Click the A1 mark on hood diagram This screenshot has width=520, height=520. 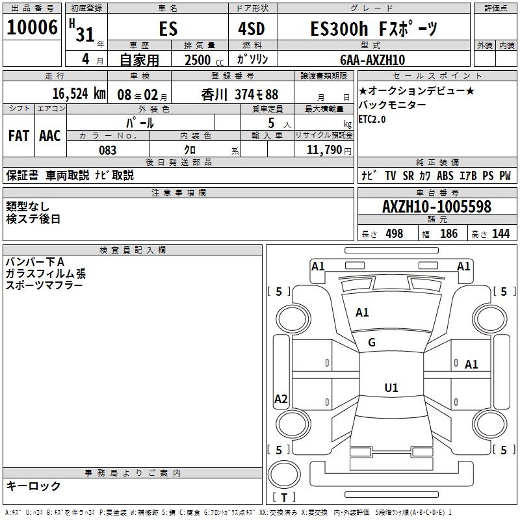pos(362,313)
